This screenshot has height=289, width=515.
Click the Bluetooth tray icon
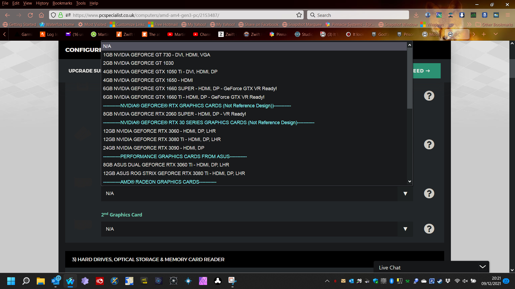tap(391, 281)
